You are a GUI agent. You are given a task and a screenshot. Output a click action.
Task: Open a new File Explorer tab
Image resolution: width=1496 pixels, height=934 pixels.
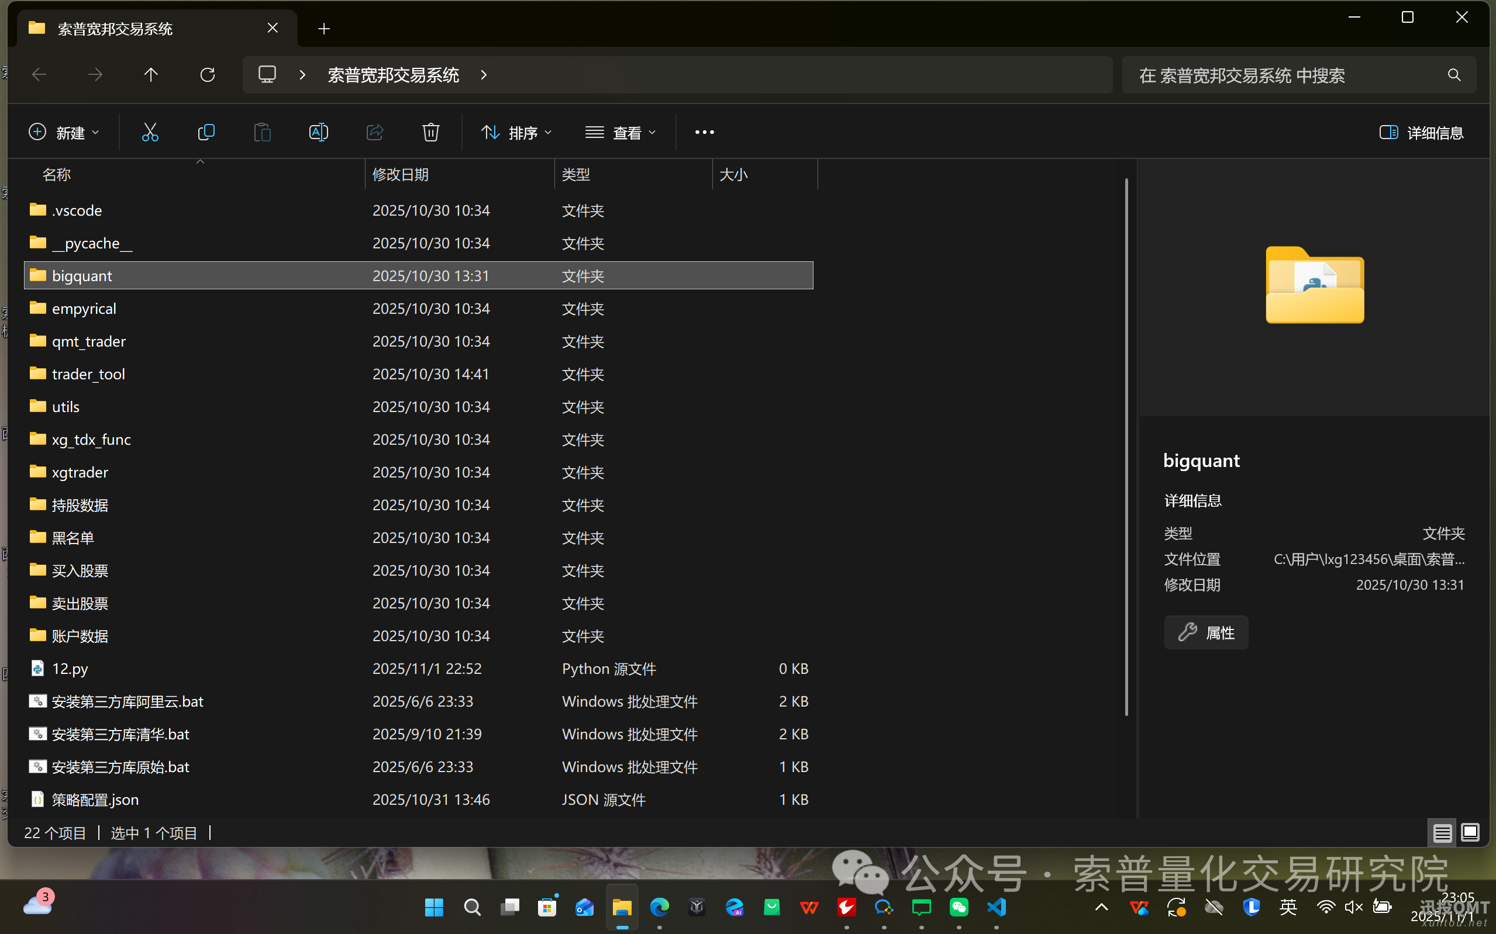pyautogui.click(x=324, y=28)
